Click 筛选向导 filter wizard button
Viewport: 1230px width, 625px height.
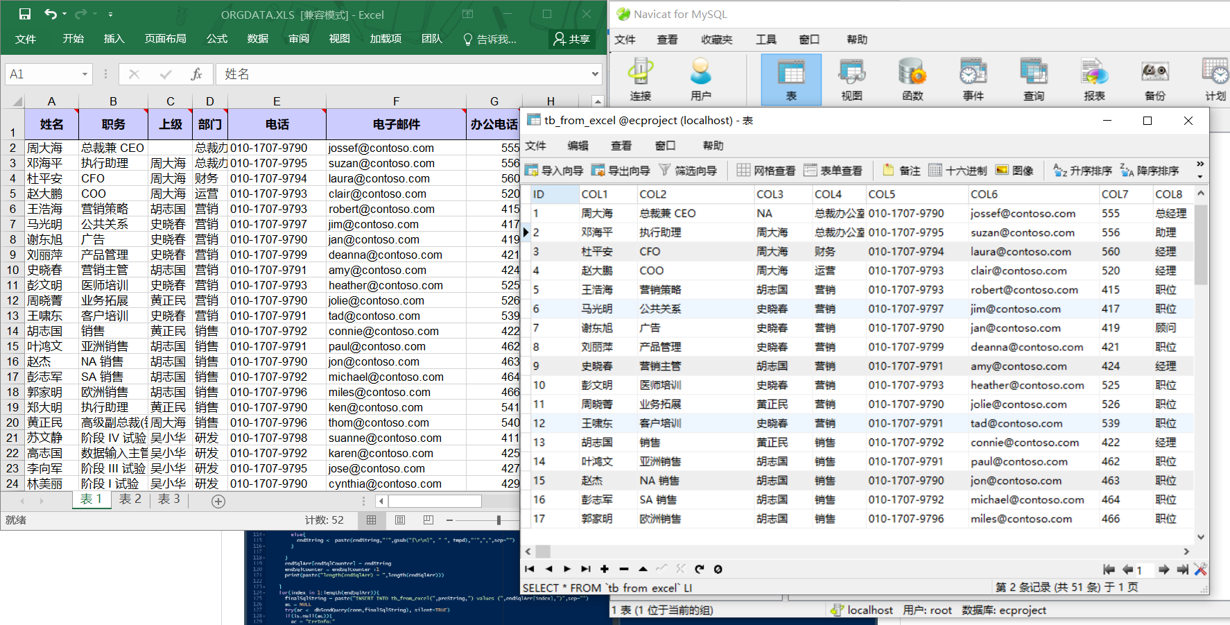pyautogui.click(x=688, y=171)
